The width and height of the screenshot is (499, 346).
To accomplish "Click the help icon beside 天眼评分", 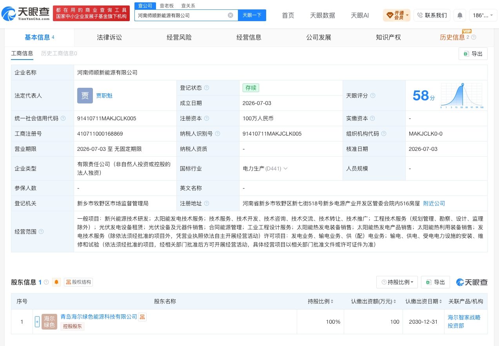I will 373,96.
